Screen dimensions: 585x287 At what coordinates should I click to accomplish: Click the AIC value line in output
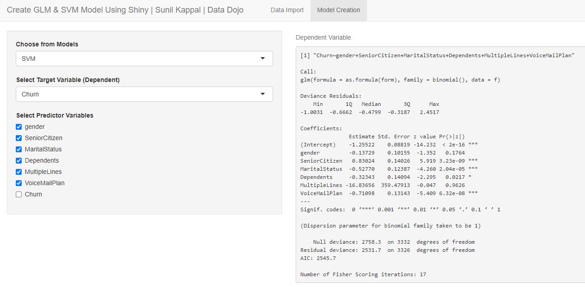[318, 258]
